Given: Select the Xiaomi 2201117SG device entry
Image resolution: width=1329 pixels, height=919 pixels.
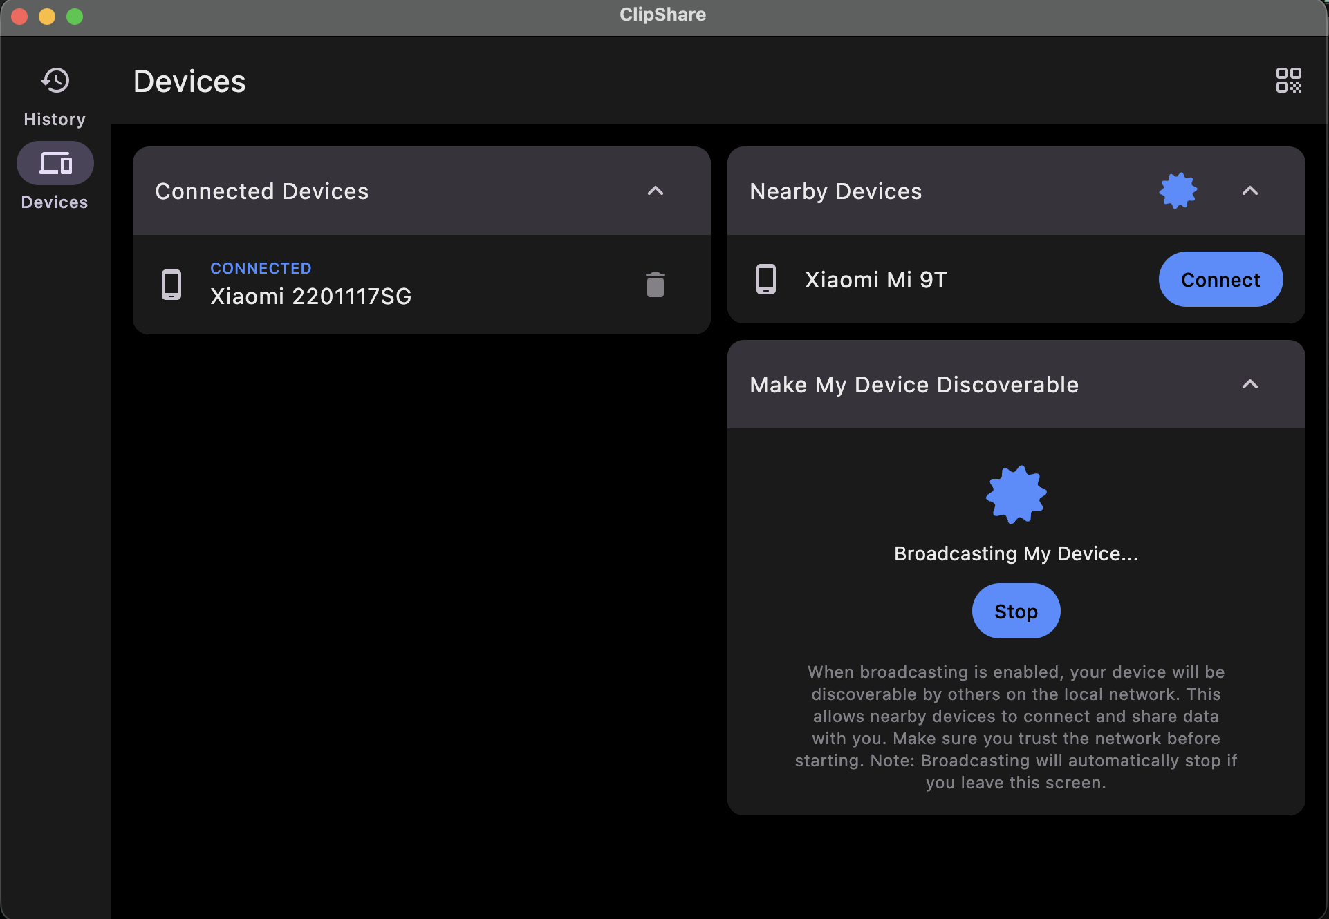Looking at the screenshot, I should [311, 296].
